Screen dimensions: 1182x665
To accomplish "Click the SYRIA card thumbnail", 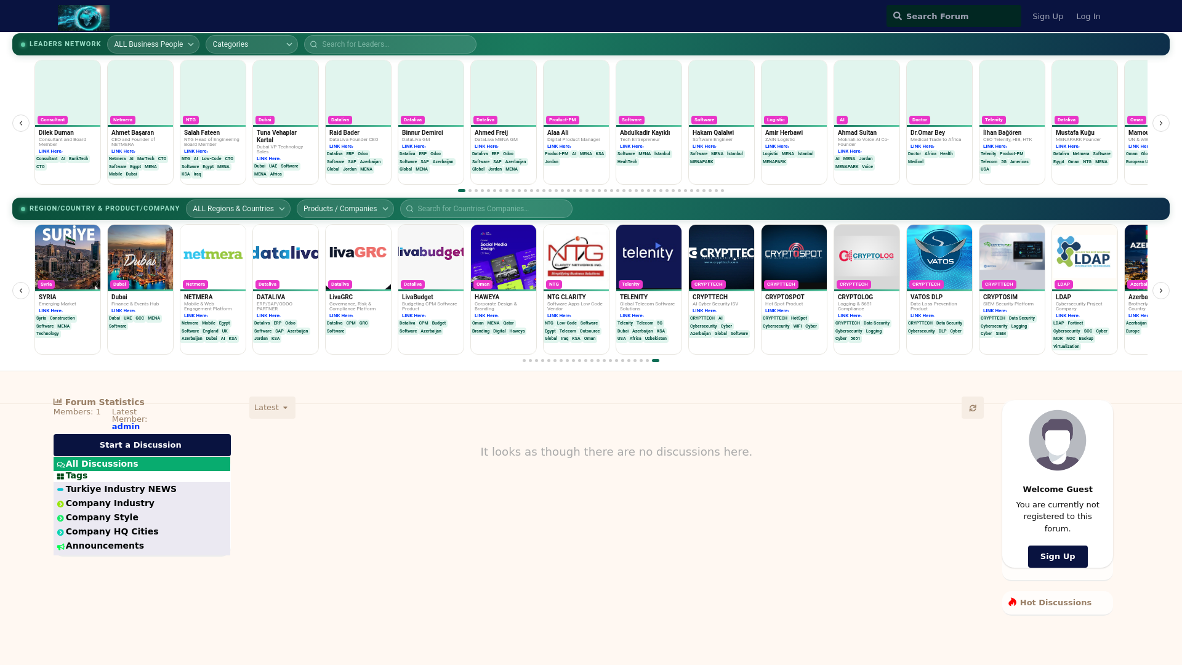I will tap(68, 257).
